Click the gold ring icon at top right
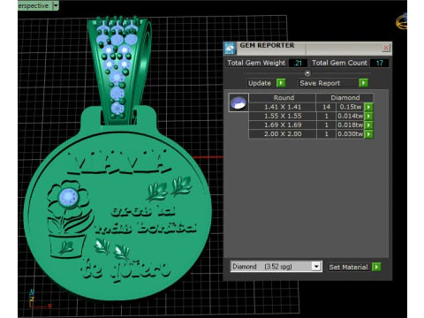 point(402,21)
